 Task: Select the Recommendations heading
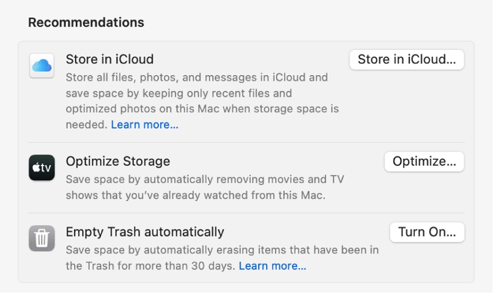(86, 23)
